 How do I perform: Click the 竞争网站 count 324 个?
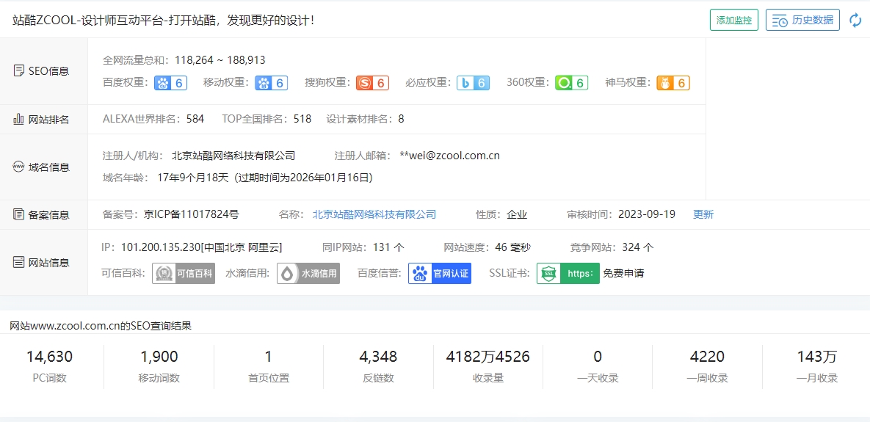(638, 247)
